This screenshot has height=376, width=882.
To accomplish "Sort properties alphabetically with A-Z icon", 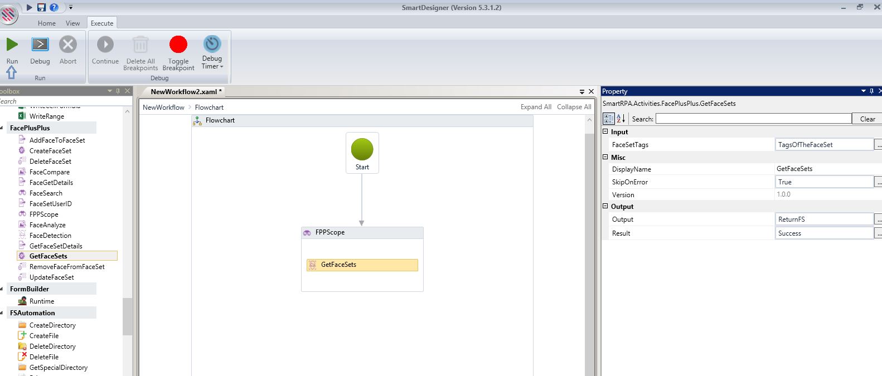I will coord(621,119).
